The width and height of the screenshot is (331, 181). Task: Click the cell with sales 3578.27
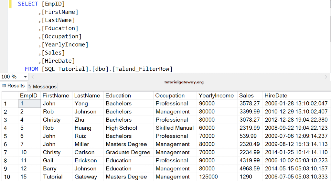coord(250,104)
